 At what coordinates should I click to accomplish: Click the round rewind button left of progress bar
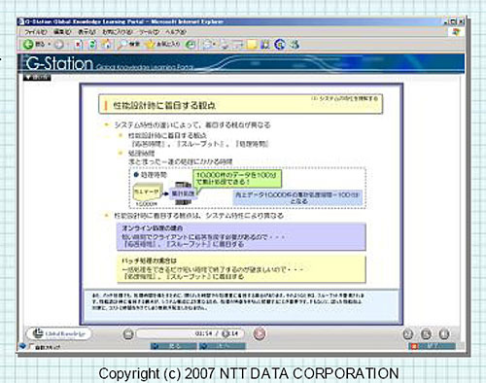[128, 333]
